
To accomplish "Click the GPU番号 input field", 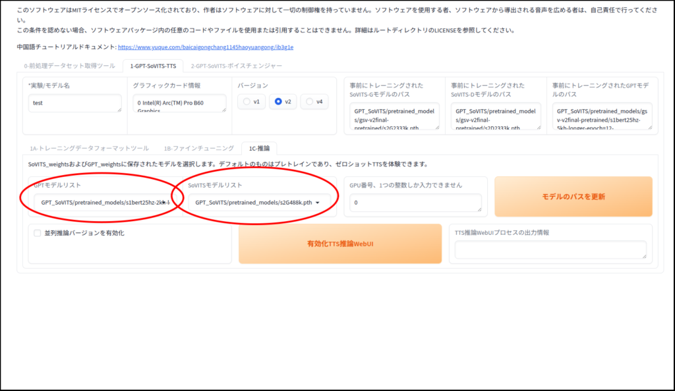I will click(x=415, y=203).
